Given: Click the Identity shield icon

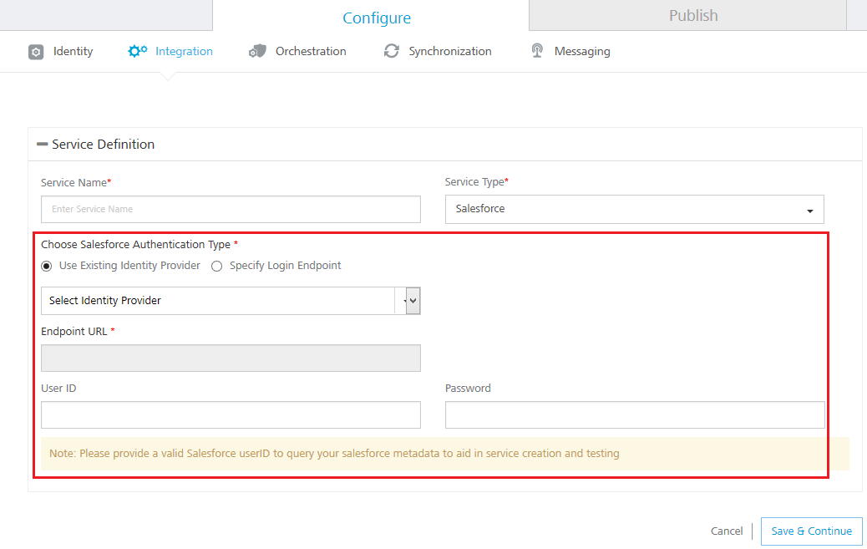Looking at the screenshot, I should tap(36, 52).
